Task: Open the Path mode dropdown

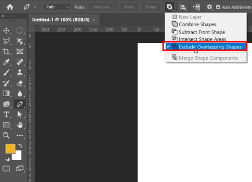Action: point(57,7)
